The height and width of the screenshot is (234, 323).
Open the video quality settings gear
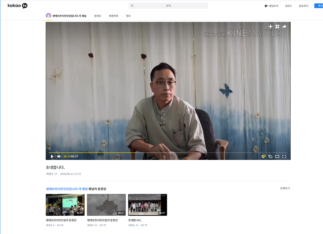coord(263,156)
